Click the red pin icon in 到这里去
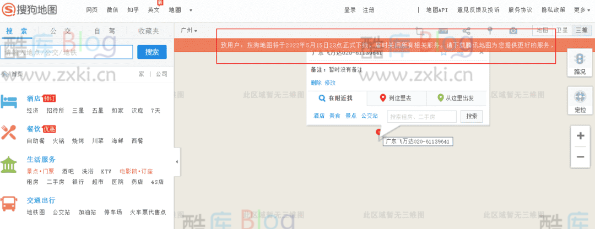This screenshot has height=229, width=595. 383,98
